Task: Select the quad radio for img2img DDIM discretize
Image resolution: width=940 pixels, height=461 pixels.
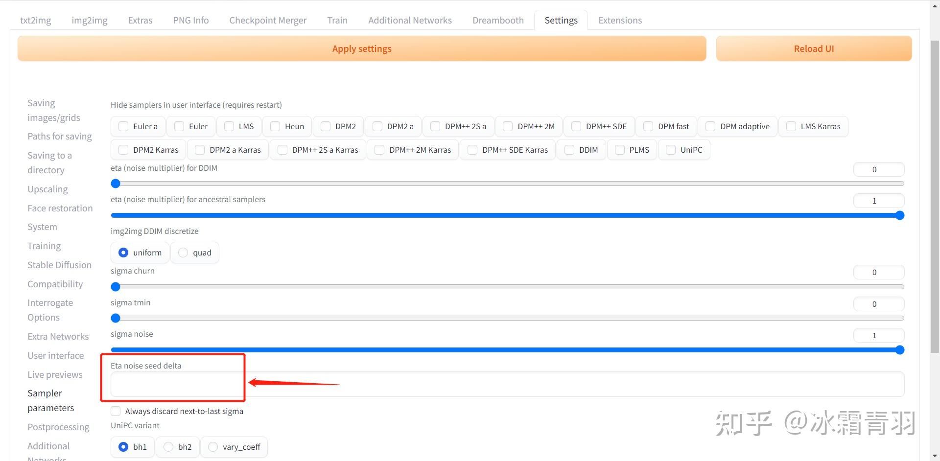Action: [x=183, y=253]
